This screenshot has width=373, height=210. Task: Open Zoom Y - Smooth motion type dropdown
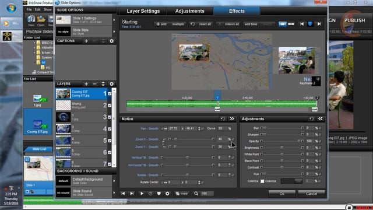(x=147, y=147)
